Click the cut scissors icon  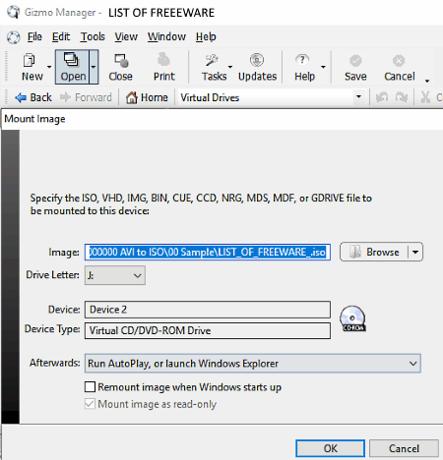pyautogui.click(x=425, y=97)
